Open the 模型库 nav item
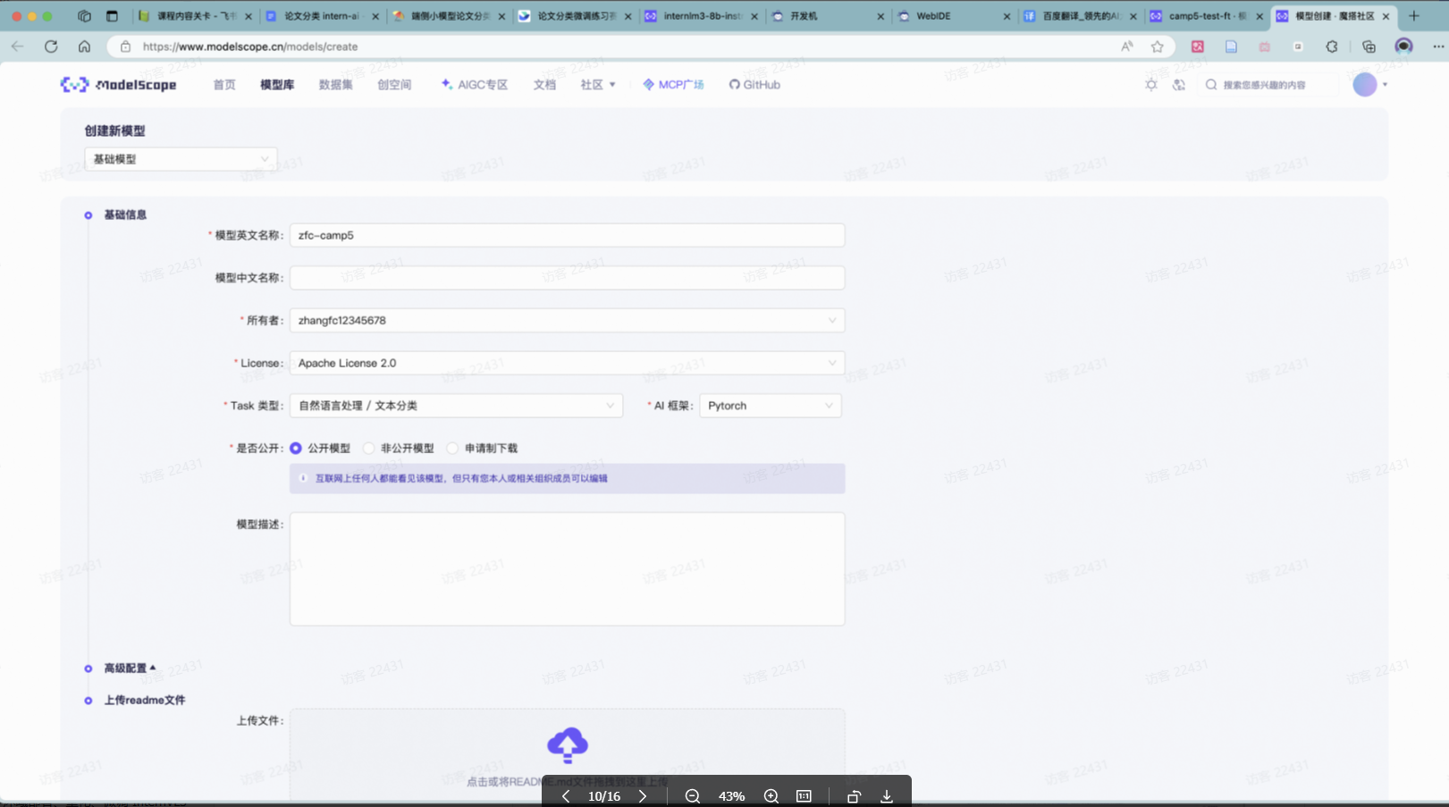 277,85
